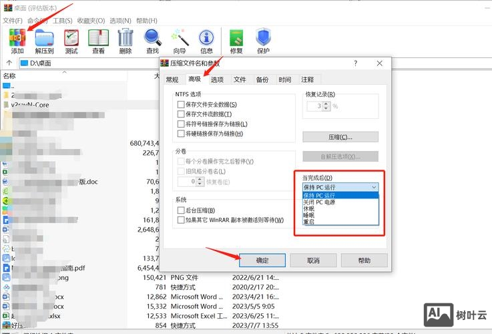
Task: Click the 测试 (Test) toolbar icon
Action: (71, 41)
